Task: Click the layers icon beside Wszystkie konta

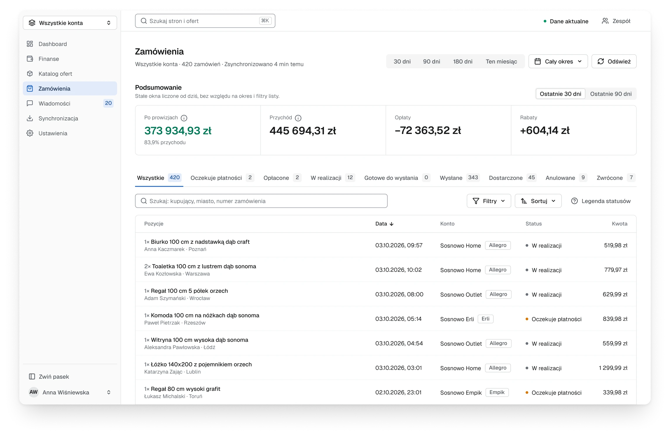Action: [x=32, y=23]
